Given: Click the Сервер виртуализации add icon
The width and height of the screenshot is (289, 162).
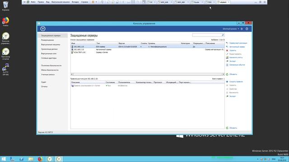Looking at the screenshot, I should (227, 43).
